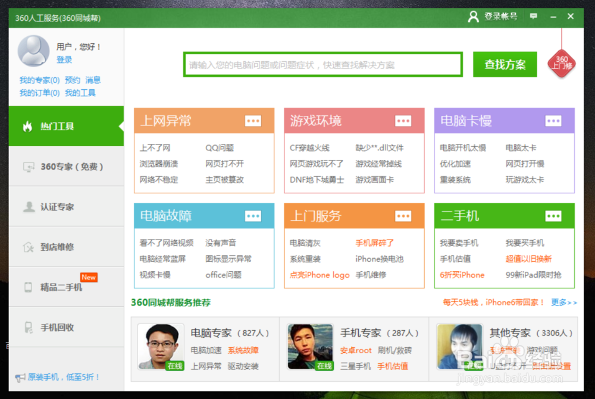Open 我的专家(0) link

(x=39, y=80)
